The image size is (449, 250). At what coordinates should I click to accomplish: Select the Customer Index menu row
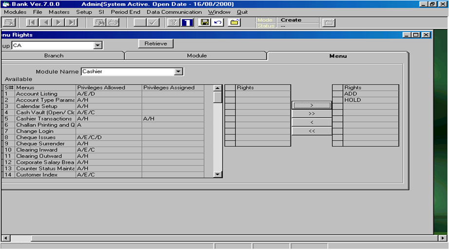(x=104, y=175)
